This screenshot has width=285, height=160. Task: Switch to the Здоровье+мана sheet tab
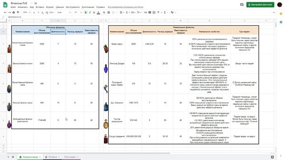coord(30,157)
